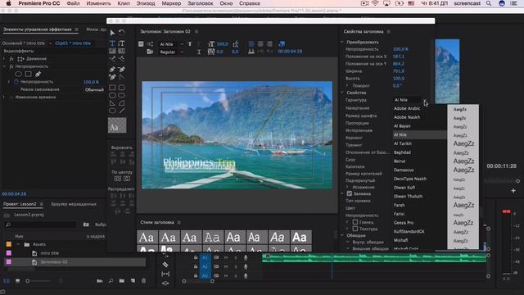Click the Bold text icon in title toolbar
The height and width of the screenshot is (295, 524).
tap(190, 44)
